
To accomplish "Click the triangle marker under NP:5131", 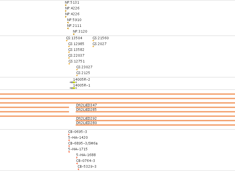I will point(66,5).
